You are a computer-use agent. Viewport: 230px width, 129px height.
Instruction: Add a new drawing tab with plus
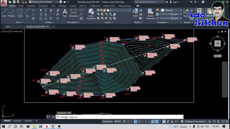click(x=54, y=27)
